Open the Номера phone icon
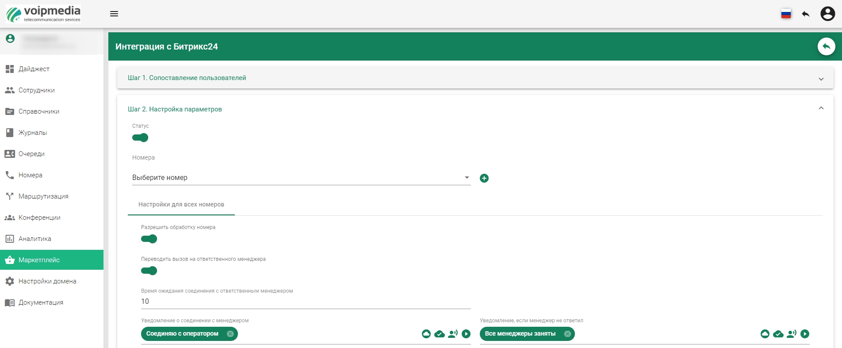The image size is (842, 348). tap(10, 175)
